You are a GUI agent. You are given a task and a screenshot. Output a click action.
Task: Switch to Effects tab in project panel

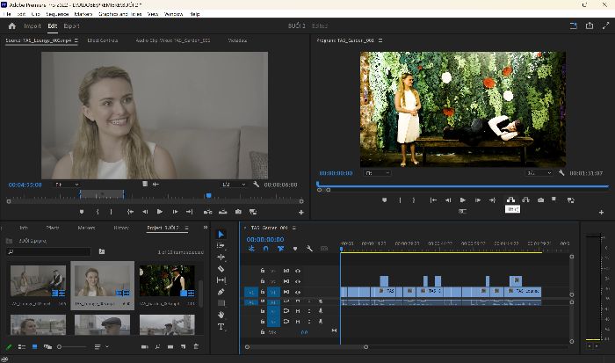[52, 228]
